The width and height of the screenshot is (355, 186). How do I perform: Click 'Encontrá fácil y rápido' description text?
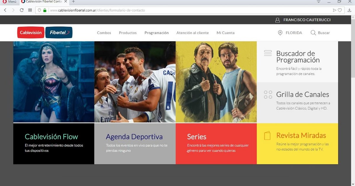pyautogui.click(x=299, y=71)
